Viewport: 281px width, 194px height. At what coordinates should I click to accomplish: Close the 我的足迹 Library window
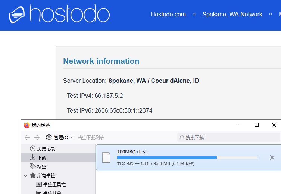(274, 125)
